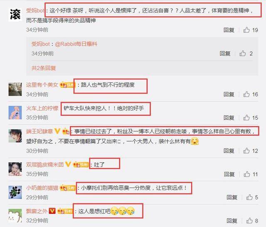This screenshot has width=266, height=227.
Task: Reply to 火车上的柠檬's comment
Action: tap(229, 118)
